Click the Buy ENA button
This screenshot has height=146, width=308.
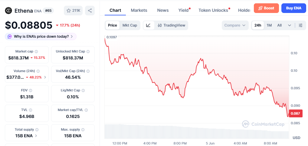pyautogui.click(x=293, y=8)
